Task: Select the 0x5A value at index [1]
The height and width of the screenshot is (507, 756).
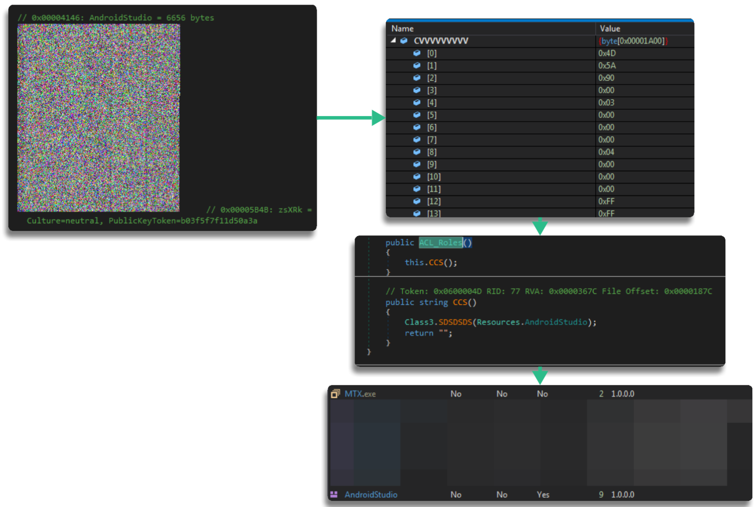Action: [607, 65]
